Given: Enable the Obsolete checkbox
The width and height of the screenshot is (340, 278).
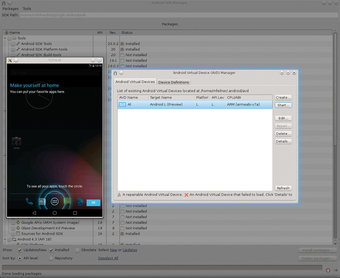Looking at the screenshot, I should click(x=78, y=250).
